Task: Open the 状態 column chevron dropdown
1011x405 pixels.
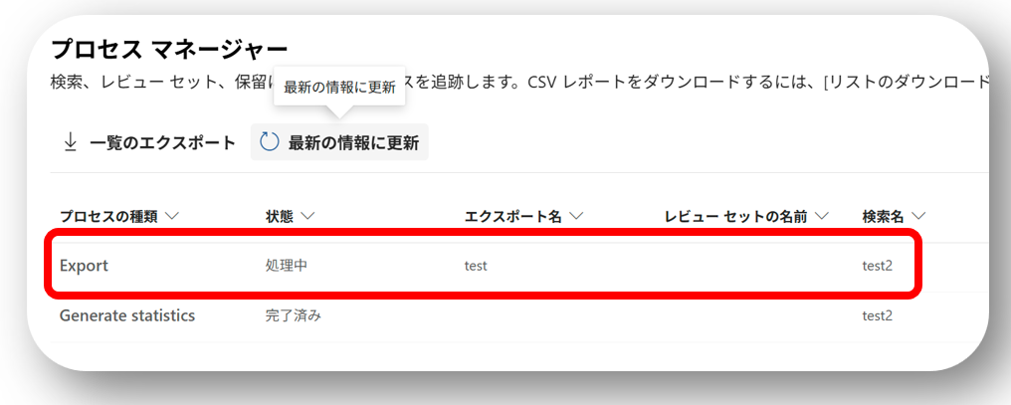Action: (307, 216)
